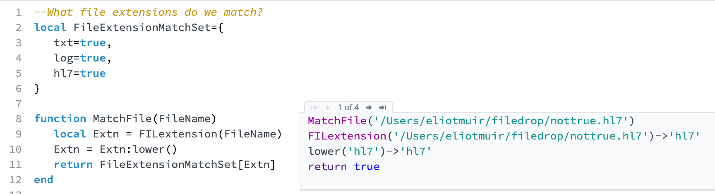Jump to the first annotation result
This screenshot has width=715, height=194.
(x=314, y=107)
